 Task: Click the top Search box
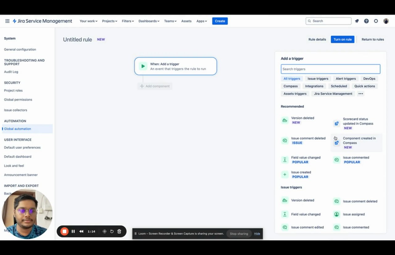[328, 21]
